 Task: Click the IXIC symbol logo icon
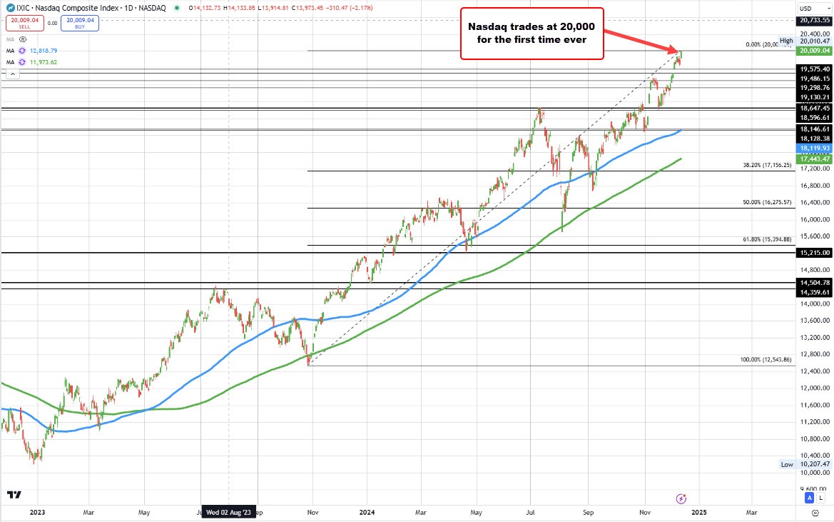click(x=11, y=7)
